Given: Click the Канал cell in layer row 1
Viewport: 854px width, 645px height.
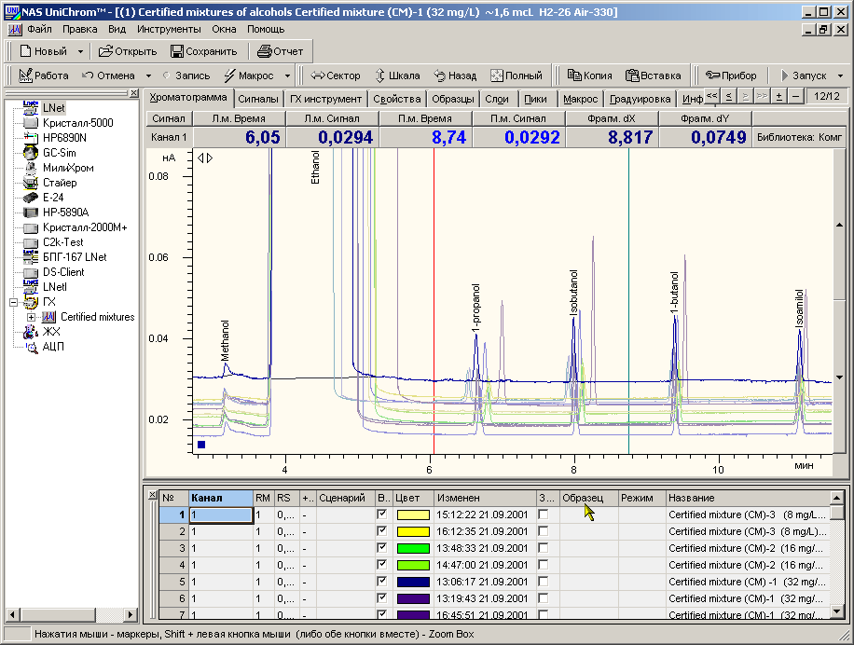Looking at the screenshot, I should (x=221, y=515).
